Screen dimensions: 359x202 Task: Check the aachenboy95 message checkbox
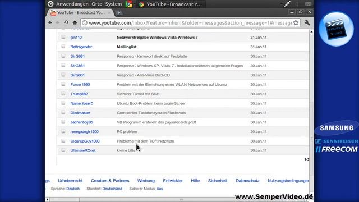click(x=63, y=122)
